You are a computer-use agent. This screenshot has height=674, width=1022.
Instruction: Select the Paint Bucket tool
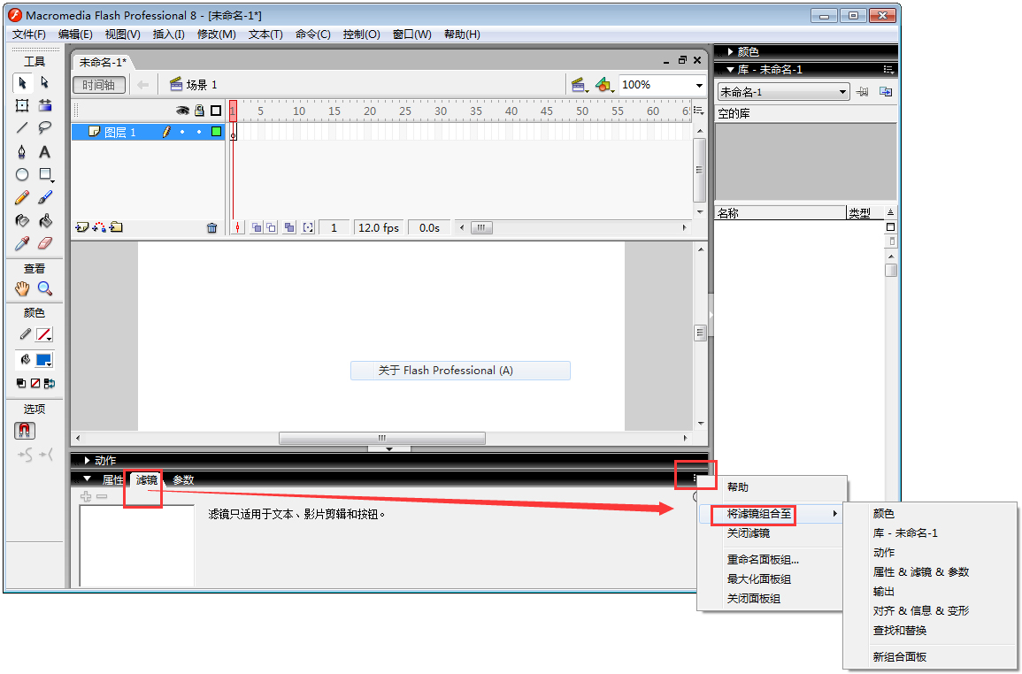tap(44, 220)
